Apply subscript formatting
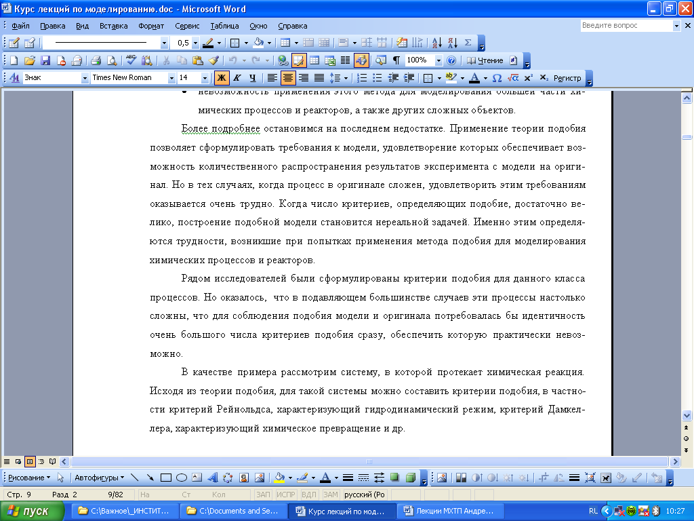Image resolution: width=694 pixels, height=521 pixels. coord(544,78)
